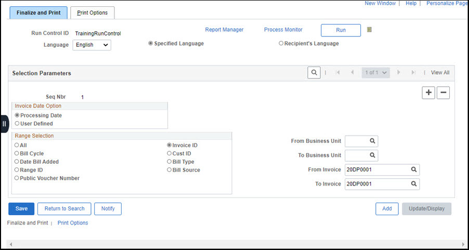
Task: Open To Invoice lookup magnifier
Action: [x=414, y=184]
